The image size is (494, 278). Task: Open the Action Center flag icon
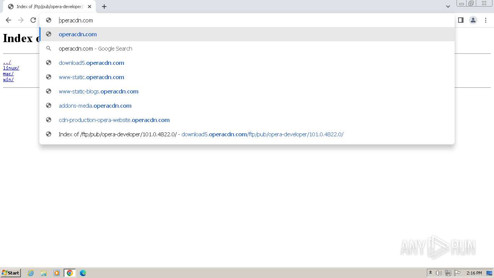coord(457,273)
